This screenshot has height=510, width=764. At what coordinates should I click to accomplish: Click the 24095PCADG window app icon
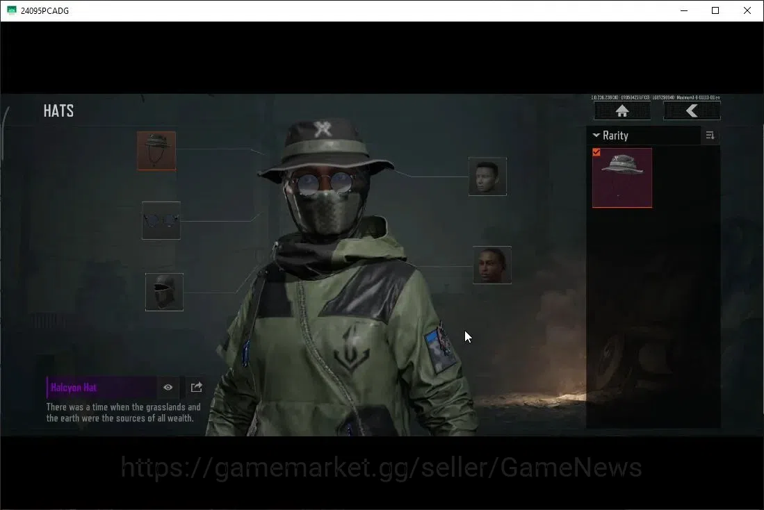pos(11,10)
